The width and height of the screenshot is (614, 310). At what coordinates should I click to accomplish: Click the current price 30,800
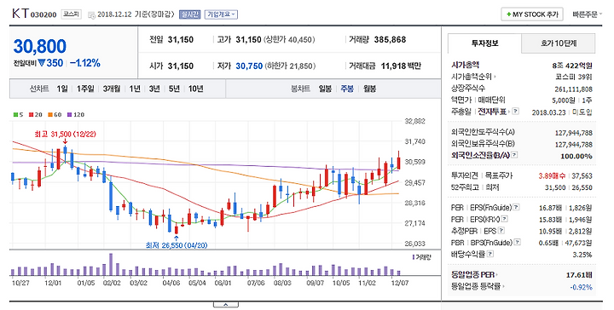coord(40,46)
